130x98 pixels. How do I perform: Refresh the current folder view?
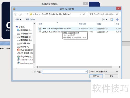(x=84, y=14)
